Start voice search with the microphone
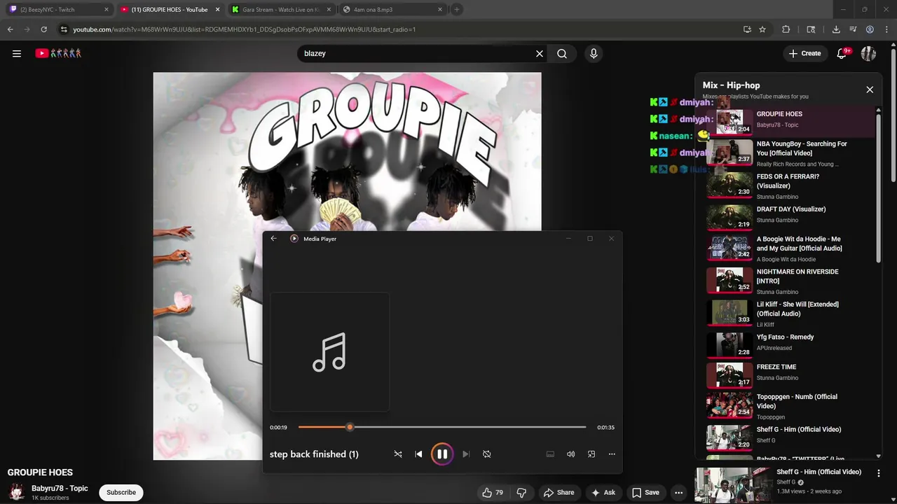The image size is (897, 504). coord(594,53)
